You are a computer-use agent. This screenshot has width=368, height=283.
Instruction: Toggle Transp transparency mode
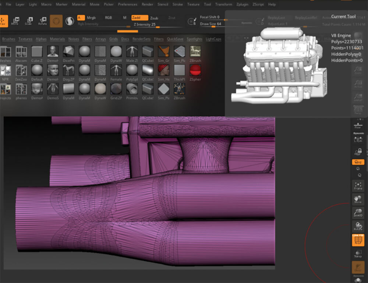pyautogui.click(x=358, y=254)
